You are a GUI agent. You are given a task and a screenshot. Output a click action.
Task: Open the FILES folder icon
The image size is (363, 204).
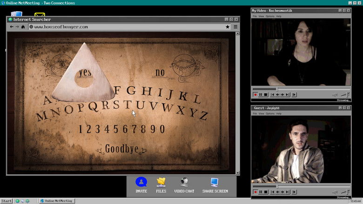[161, 182]
